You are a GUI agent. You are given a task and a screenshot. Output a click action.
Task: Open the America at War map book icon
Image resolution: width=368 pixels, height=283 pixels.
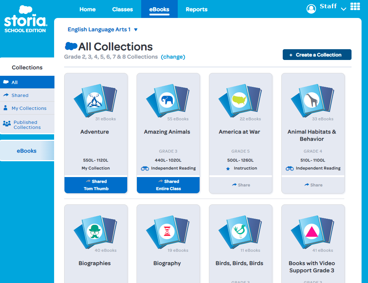pyautogui.click(x=240, y=101)
